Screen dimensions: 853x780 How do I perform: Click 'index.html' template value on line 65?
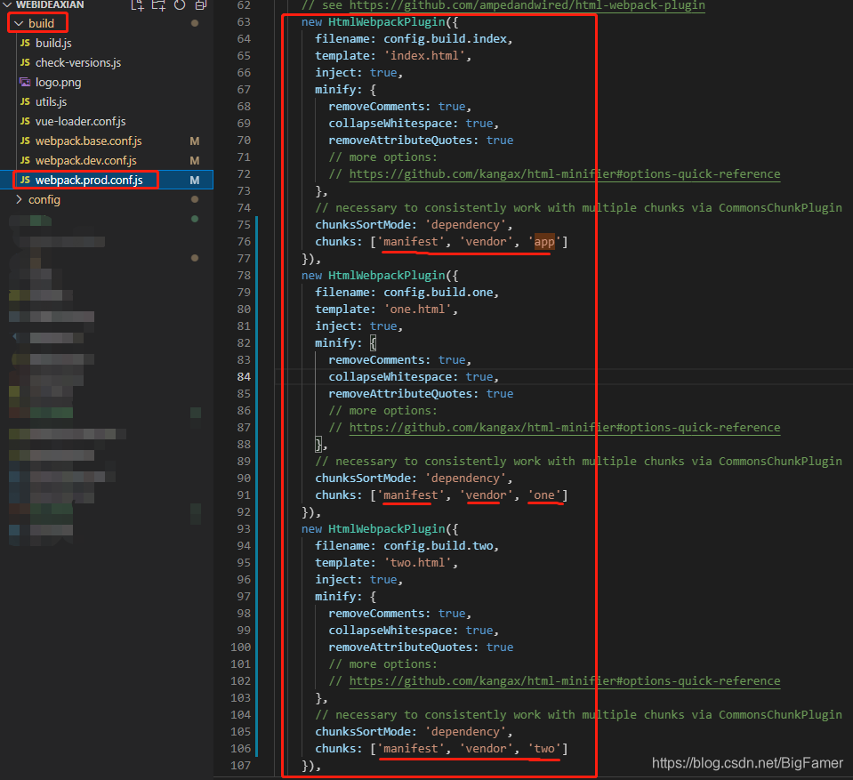tap(424, 55)
